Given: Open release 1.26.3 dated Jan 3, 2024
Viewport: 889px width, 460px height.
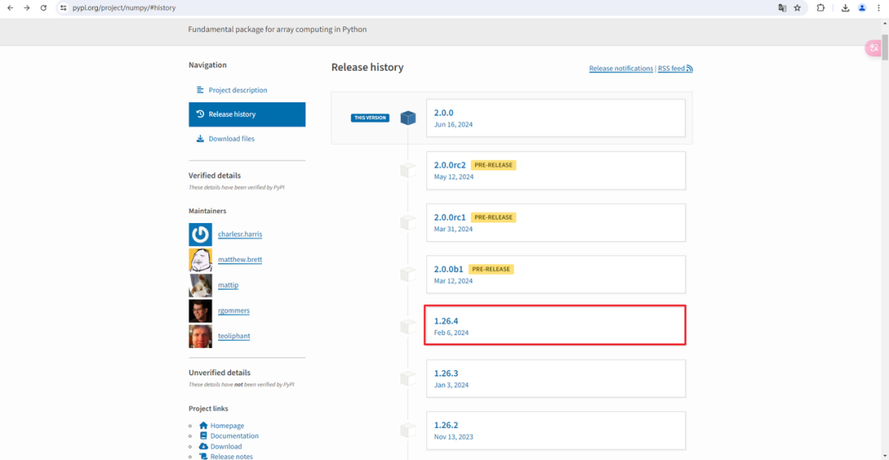Looking at the screenshot, I should [x=556, y=379].
